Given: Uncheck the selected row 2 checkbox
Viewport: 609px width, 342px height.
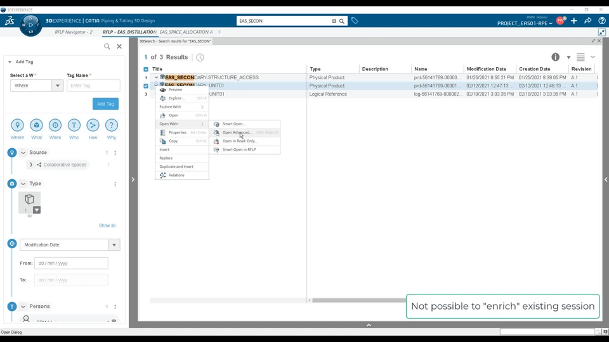Looking at the screenshot, I should click(146, 85).
